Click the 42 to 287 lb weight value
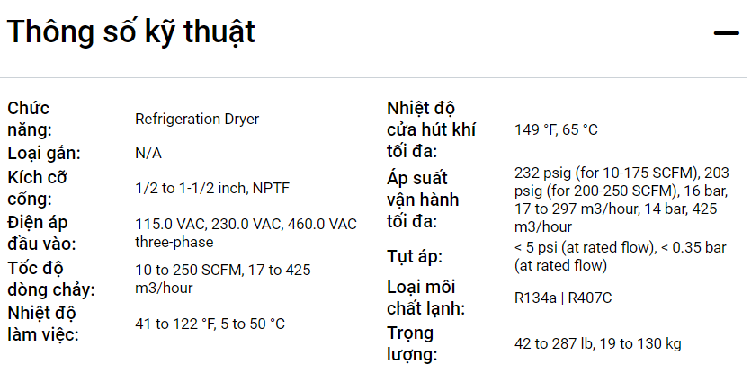This screenshot has height=373, width=751. [x=599, y=343]
